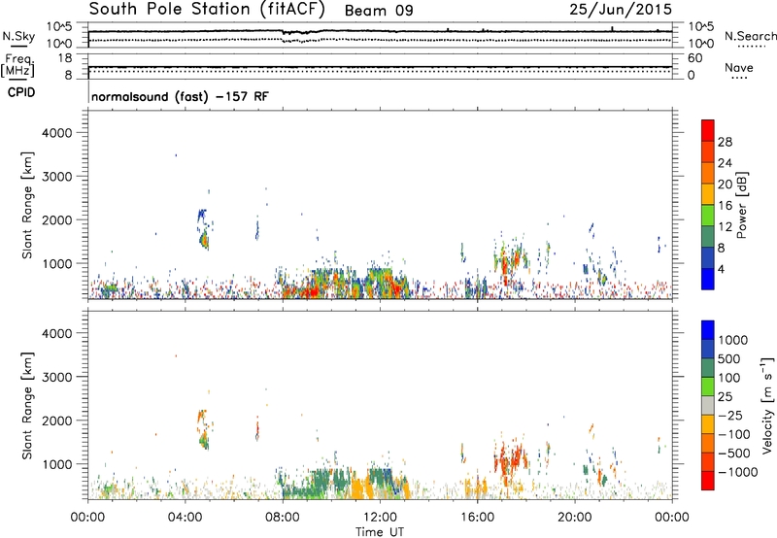Click the "16" value on Power colorbar

pyautogui.click(x=725, y=205)
